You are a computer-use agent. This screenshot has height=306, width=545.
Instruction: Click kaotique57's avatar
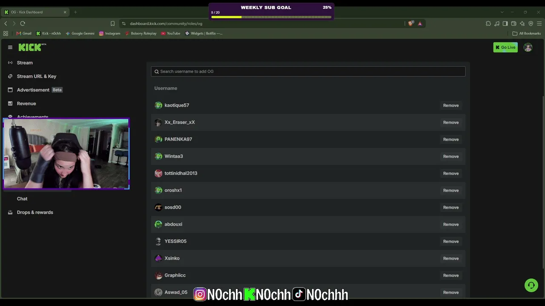(x=158, y=105)
